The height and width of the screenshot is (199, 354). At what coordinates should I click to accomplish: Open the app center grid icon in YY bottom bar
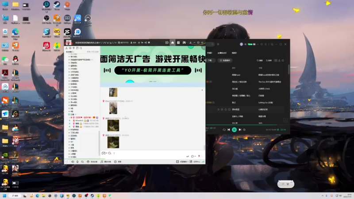point(191,162)
